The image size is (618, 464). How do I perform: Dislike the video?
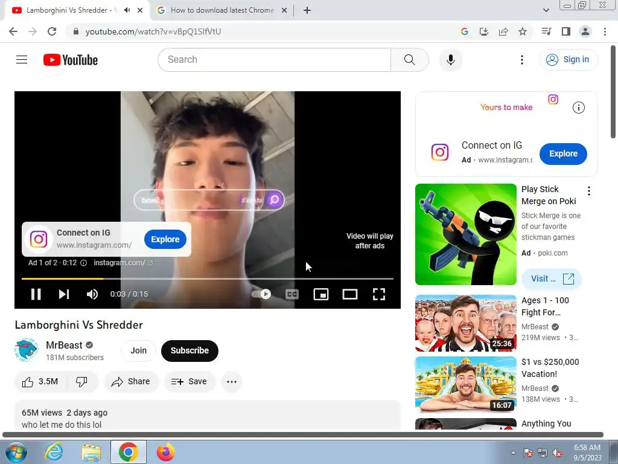point(81,382)
